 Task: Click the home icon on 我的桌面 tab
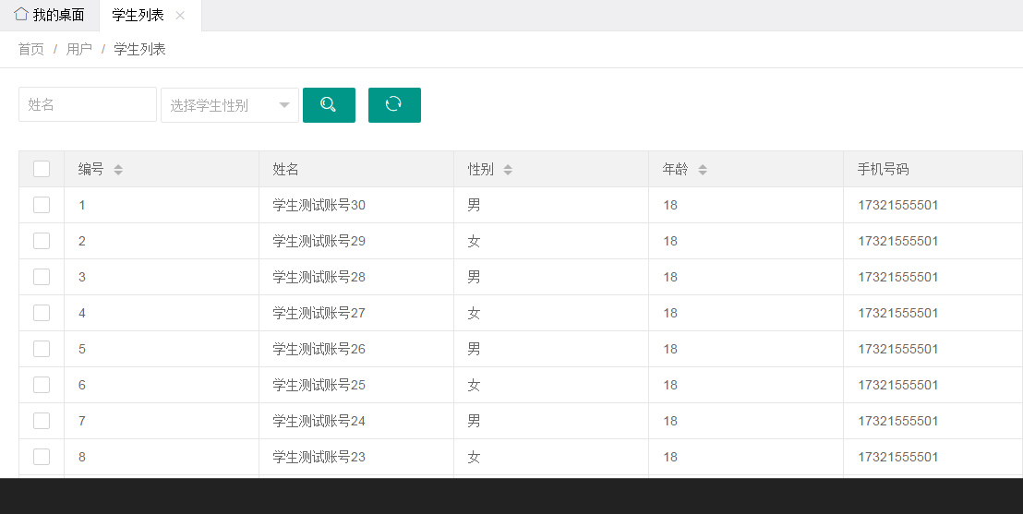pos(21,15)
